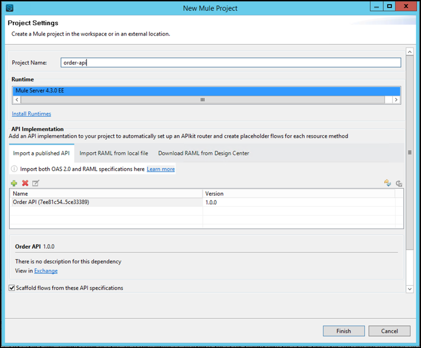The height and width of the screenshot is (348, 421).
Task: Click the refresh dependencies icon with yellow arrow
Action: point(387,183)
